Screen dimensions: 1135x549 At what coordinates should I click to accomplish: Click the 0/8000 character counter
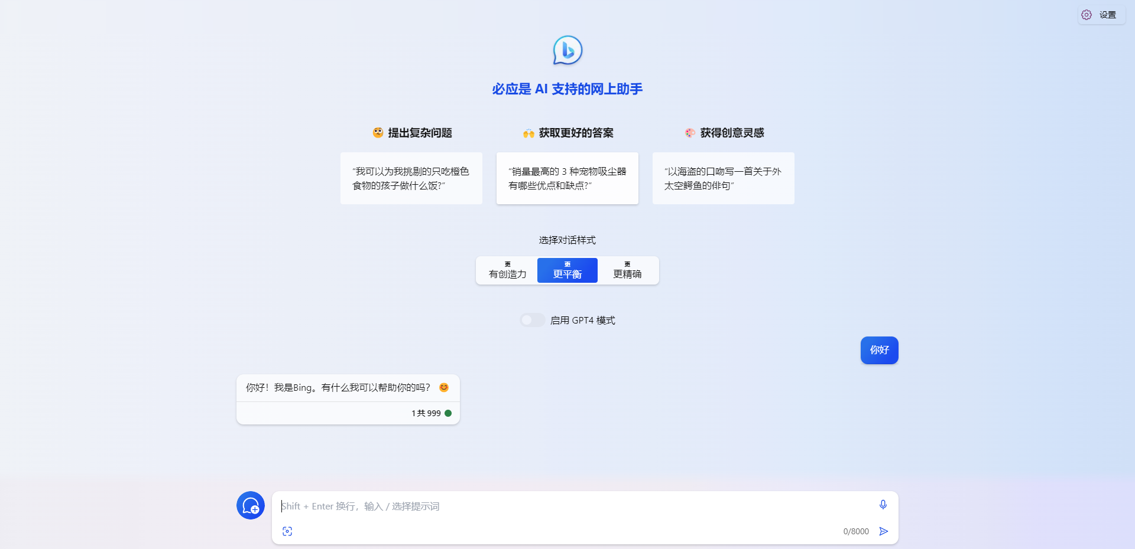[856, 531]
